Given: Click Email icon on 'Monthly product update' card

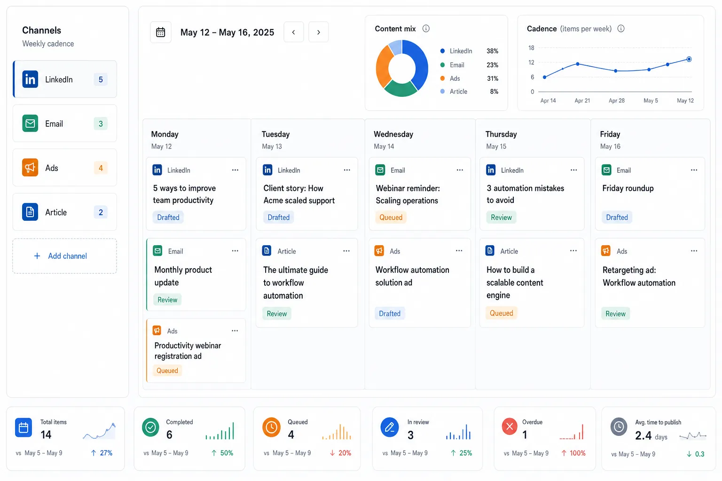Looking at the screenshot, I should pyautogui.click(x=158, y=251).
